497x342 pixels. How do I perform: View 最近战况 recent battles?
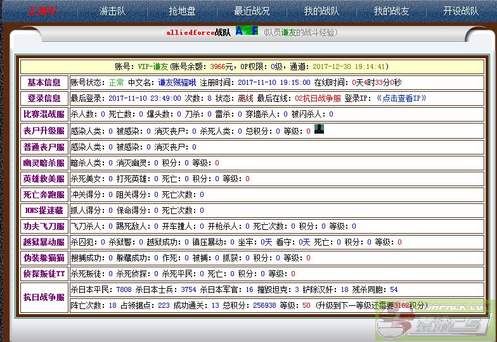click(252, 11)
